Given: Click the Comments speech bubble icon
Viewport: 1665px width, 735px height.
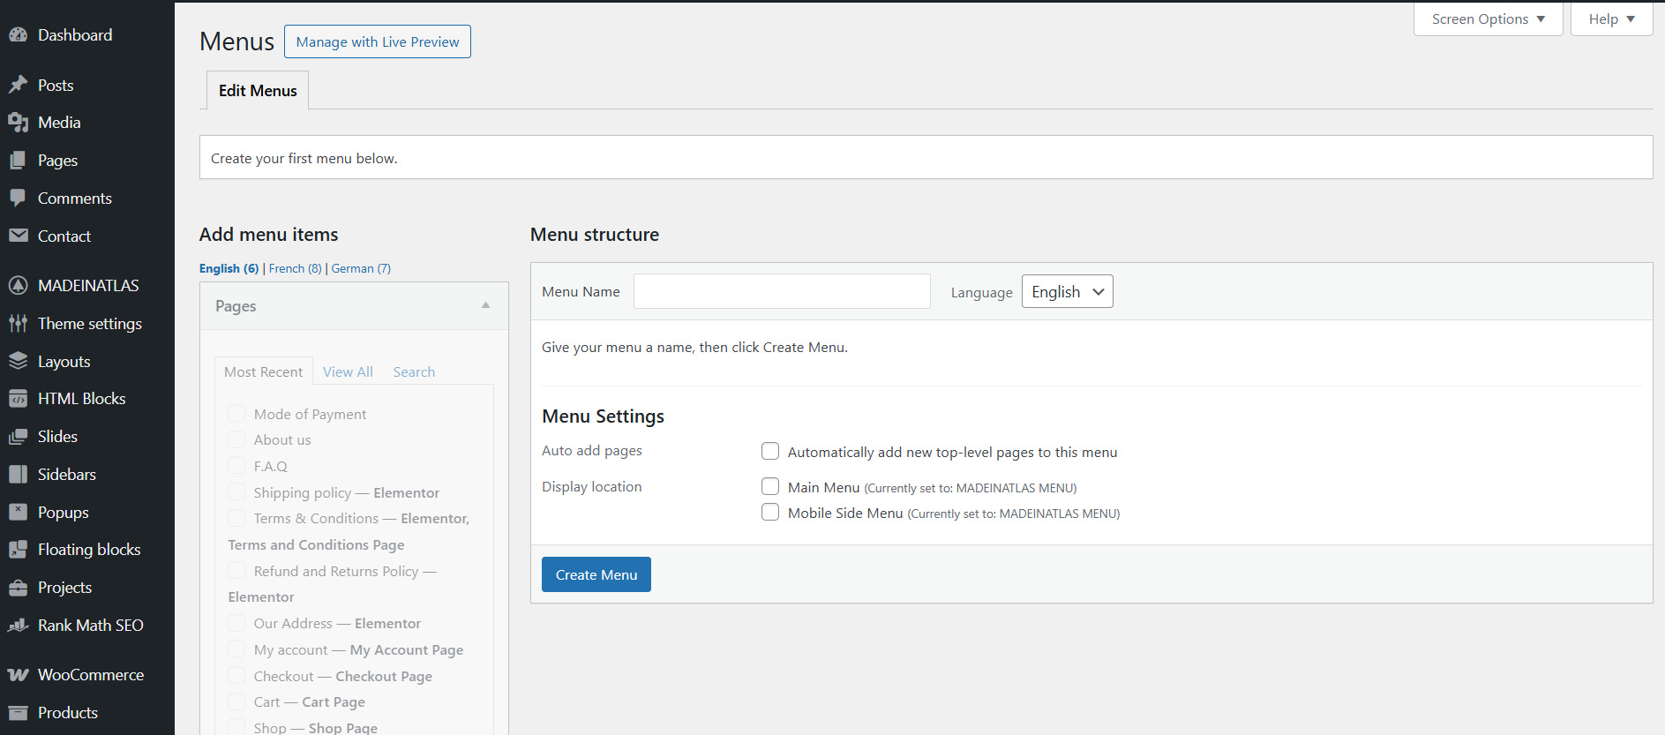Looking at the screenshot, I should pos(18,199).
